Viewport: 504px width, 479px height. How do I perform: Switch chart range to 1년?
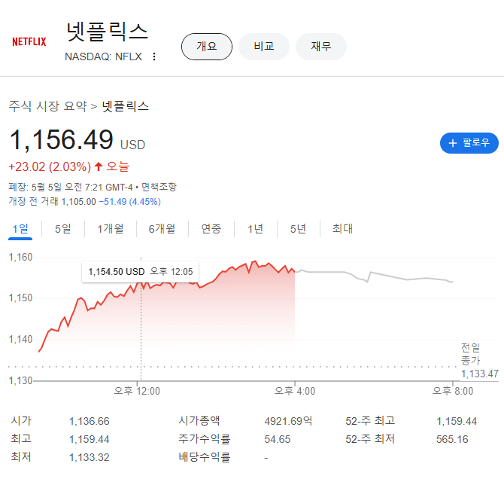tap(255, 229)
